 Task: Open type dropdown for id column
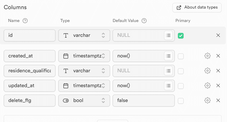click(x=84, y=35)
